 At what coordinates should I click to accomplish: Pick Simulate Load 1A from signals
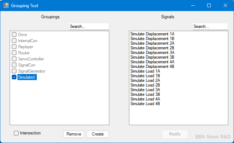145,71
